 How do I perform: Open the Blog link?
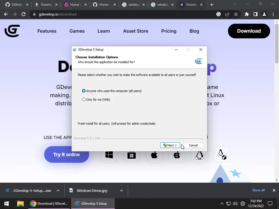click(194, 31)
